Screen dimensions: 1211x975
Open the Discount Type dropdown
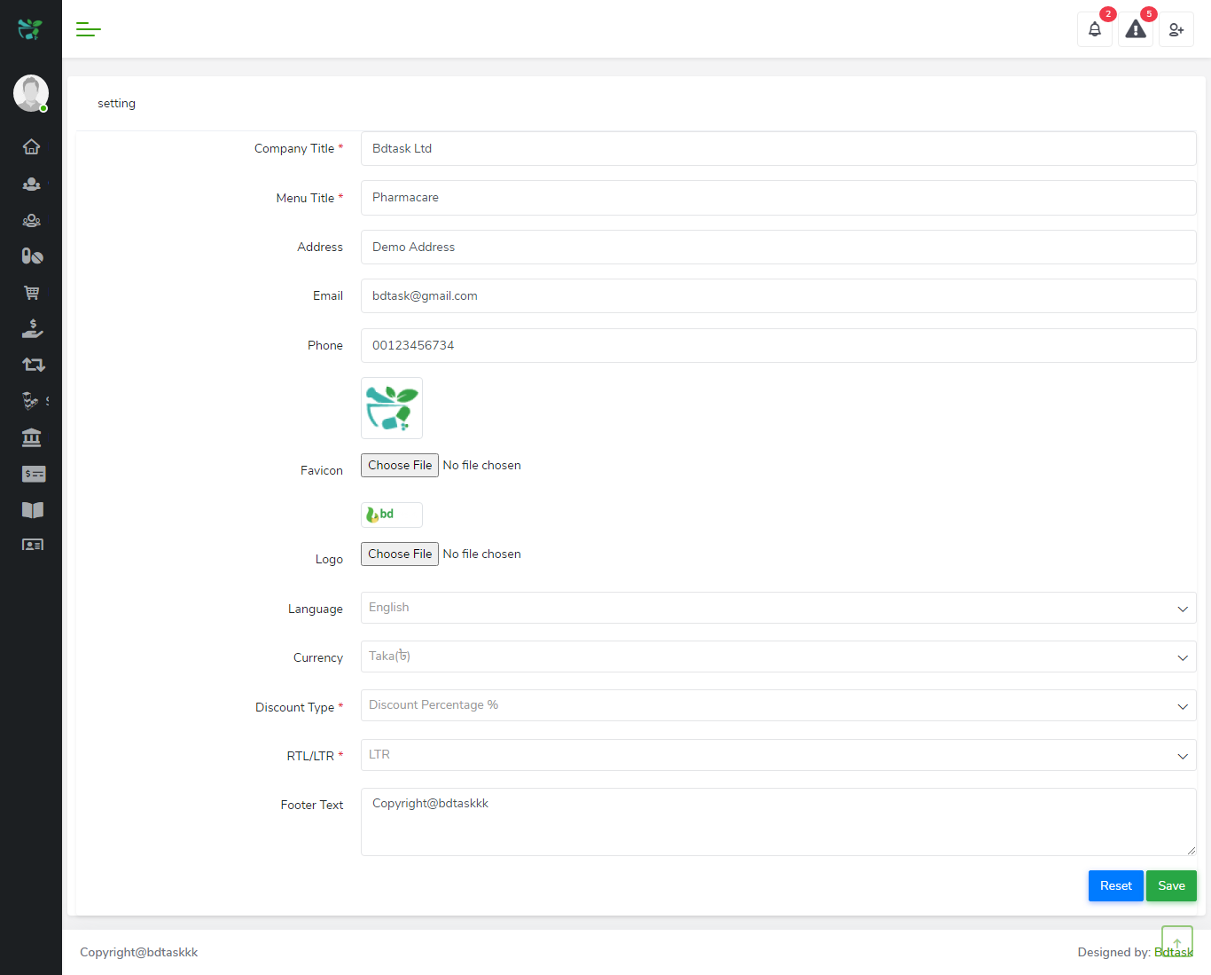[778, 705]
